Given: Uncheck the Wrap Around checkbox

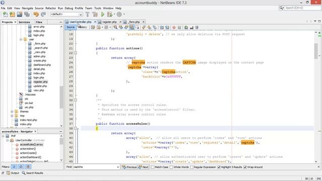Looking at the screenshot, I should pyautogui.click(x=245, y=167).
